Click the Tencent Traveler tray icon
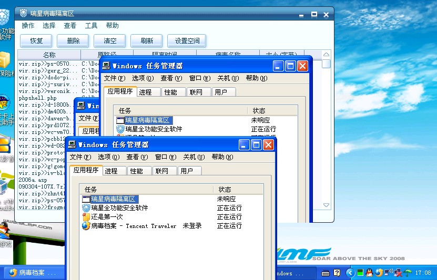 click(x=379, y=273)
